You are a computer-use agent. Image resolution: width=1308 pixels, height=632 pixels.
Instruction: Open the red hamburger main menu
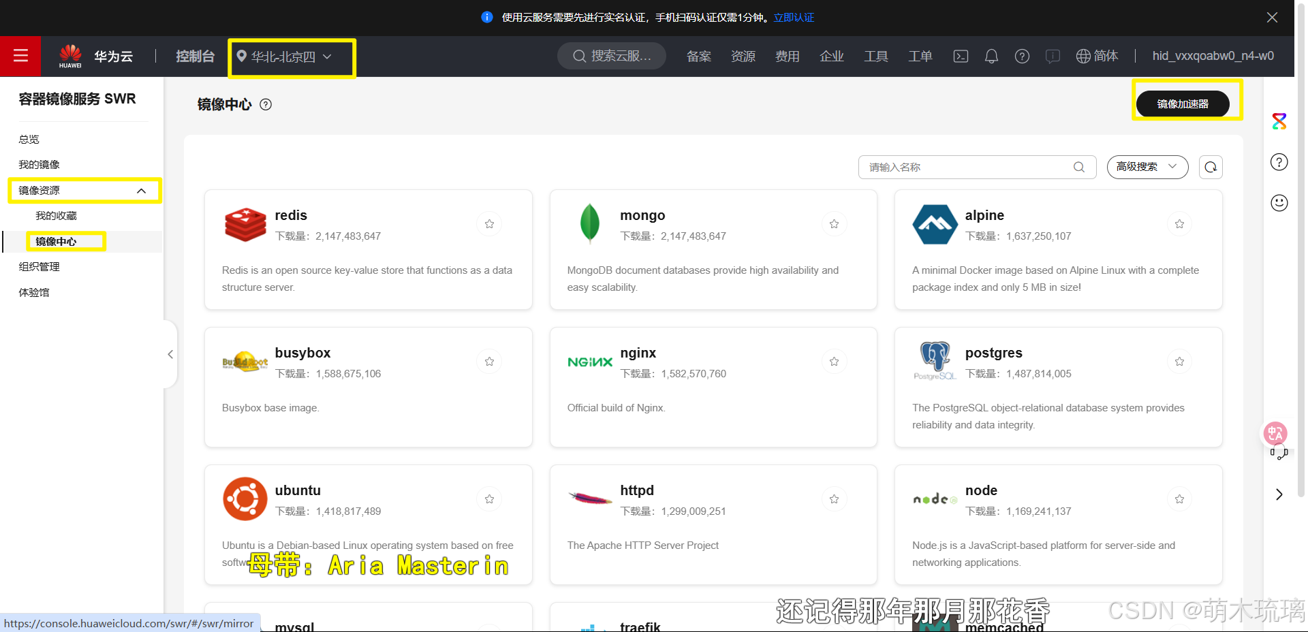(x=20, y=56)
